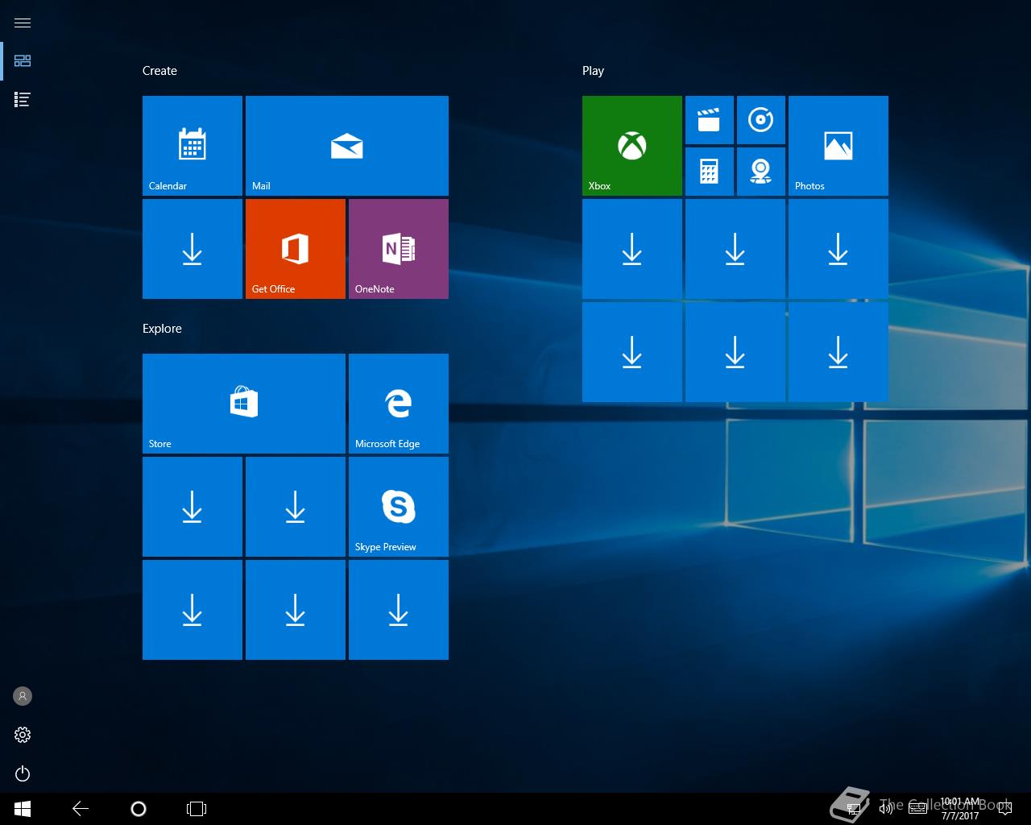Open Cortana circle on taskbar
The height and width of the screenshot is (825, 1031).
click(x=139, y=809)
